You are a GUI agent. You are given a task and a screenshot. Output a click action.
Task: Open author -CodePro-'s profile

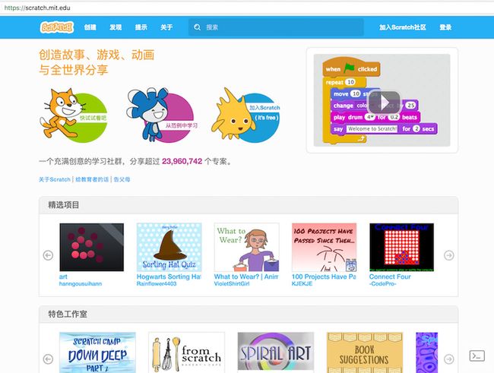pos(383,283)
